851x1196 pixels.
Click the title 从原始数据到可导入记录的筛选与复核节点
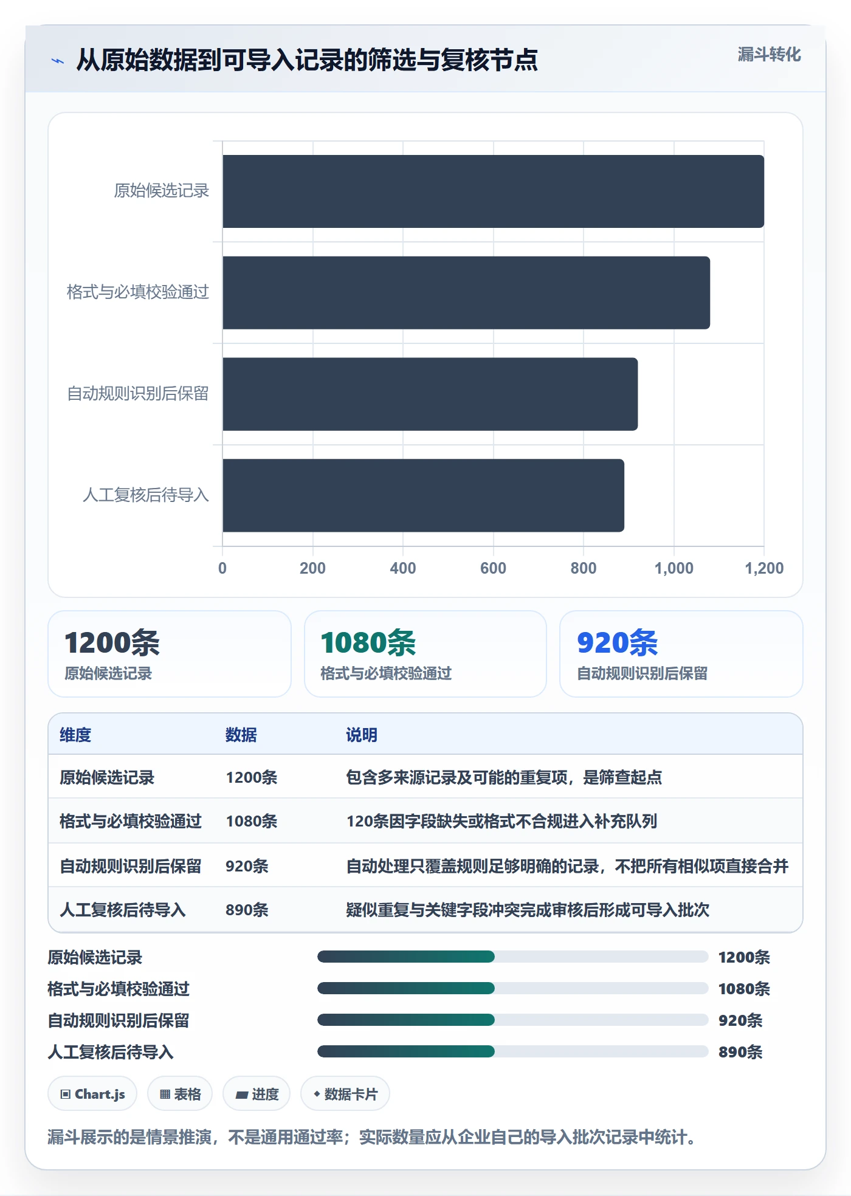307,60
